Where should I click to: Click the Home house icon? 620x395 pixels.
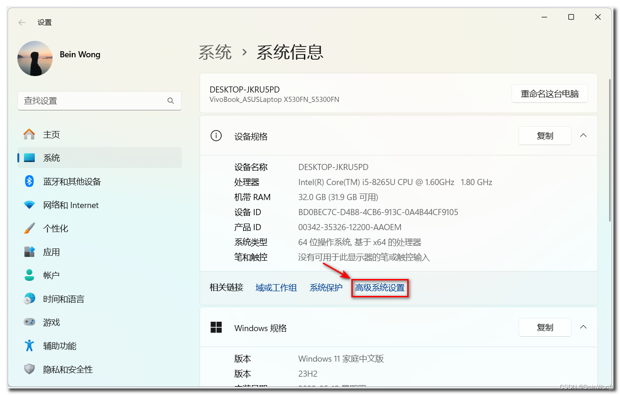point(29,134)
